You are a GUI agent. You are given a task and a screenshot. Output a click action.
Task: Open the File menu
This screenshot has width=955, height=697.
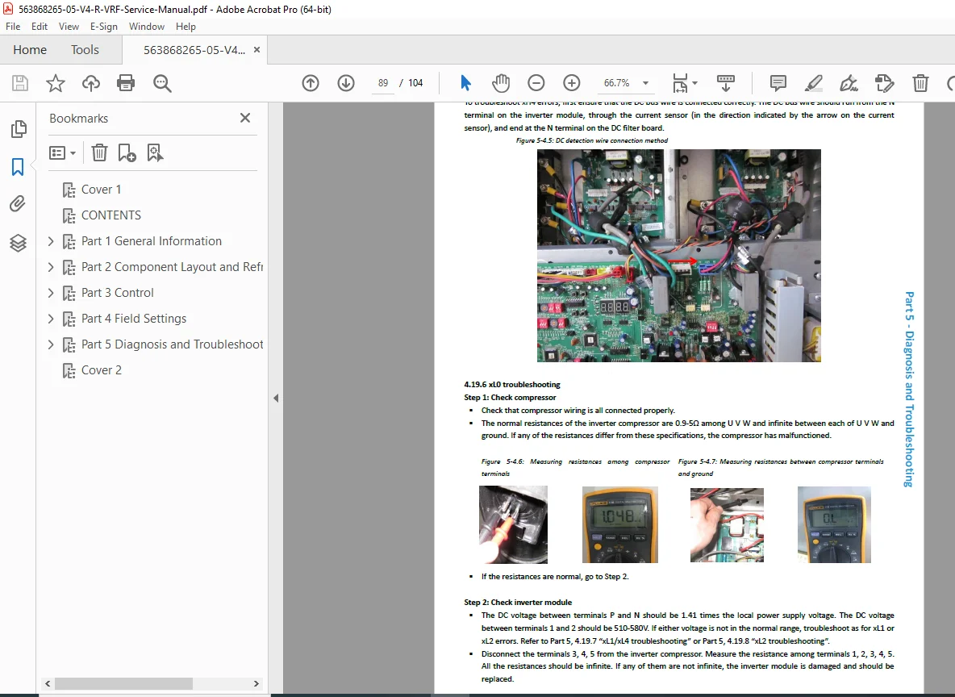(13, 26)
